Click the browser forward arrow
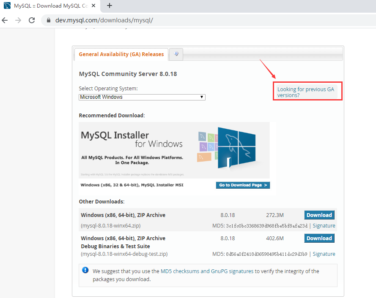Image resolution: width=376 pixels, height=298 pixels. click(18, 20)
